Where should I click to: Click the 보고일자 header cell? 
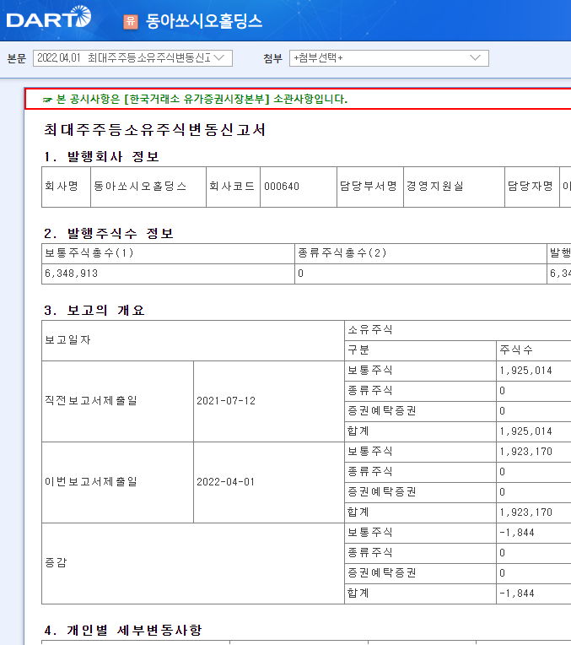193,340
